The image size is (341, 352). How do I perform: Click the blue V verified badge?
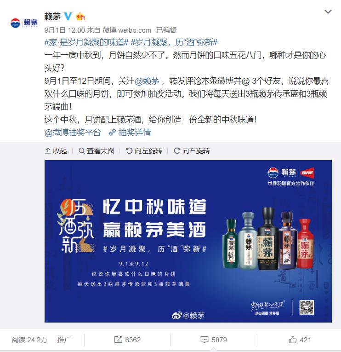[68, 17]
